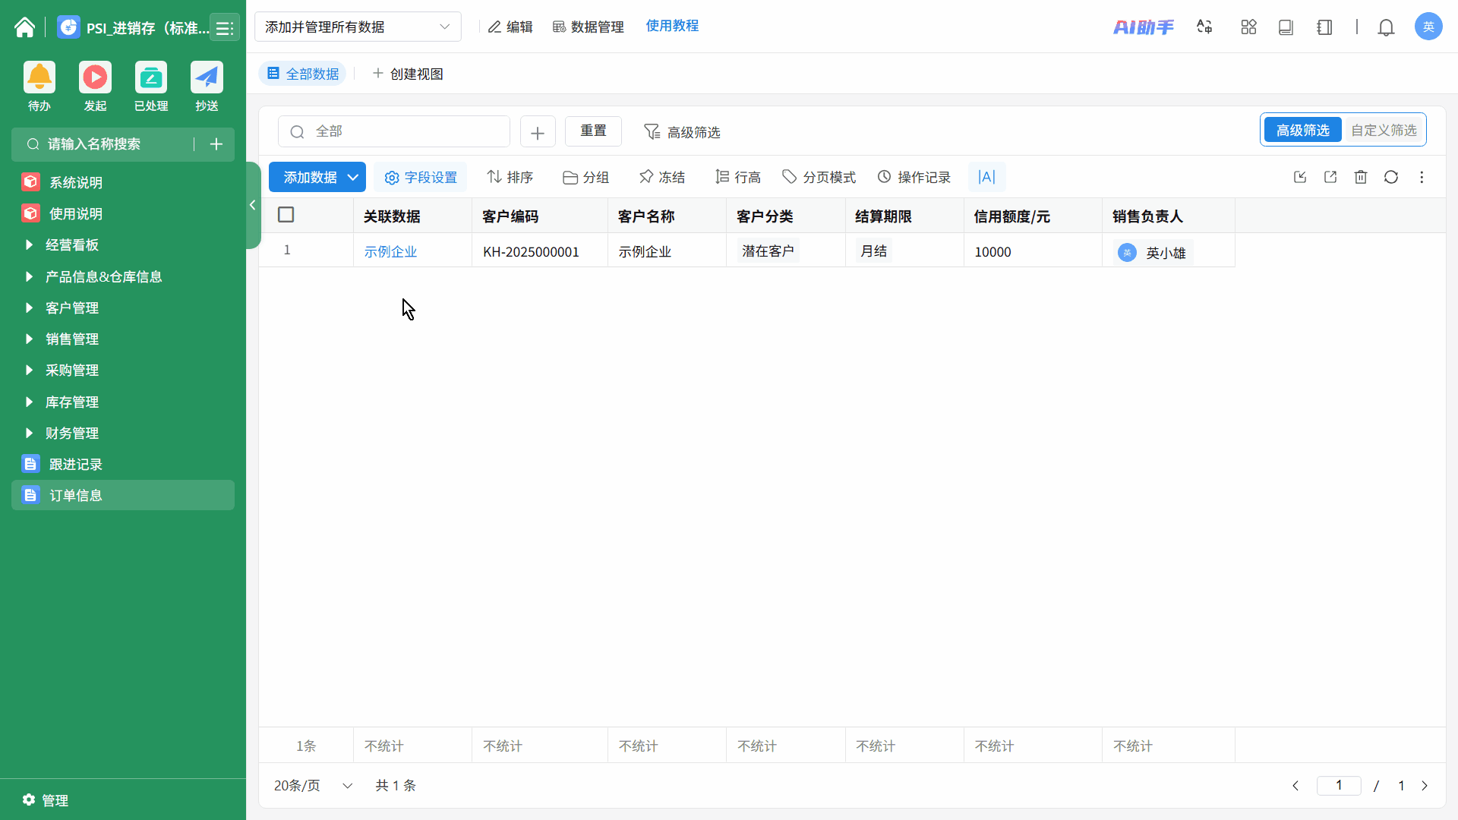
Task: Open the notification bell
Action: click(1386, 27)
